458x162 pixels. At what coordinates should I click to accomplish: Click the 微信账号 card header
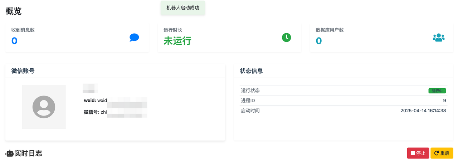(23, 71)
